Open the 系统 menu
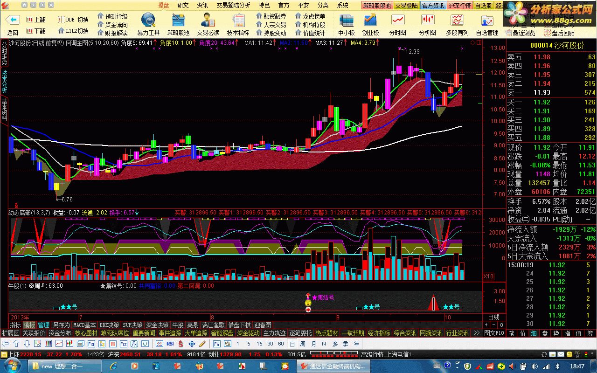The image size is (597, 373). point(343,5)
